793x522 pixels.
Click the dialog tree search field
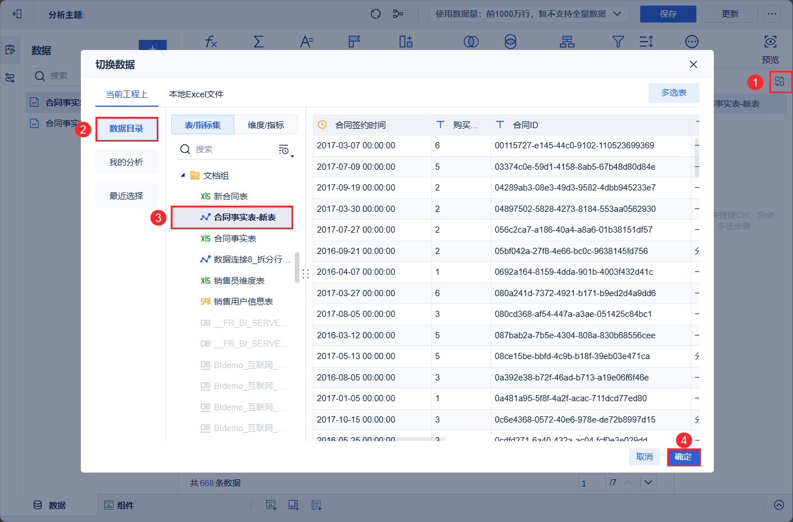225,149
